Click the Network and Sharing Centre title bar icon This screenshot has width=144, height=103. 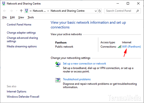tap(4, 3)
